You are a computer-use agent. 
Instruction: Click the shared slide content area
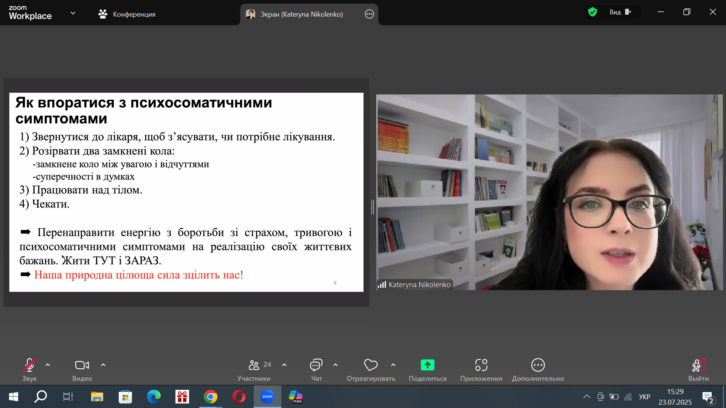[186, 192]
